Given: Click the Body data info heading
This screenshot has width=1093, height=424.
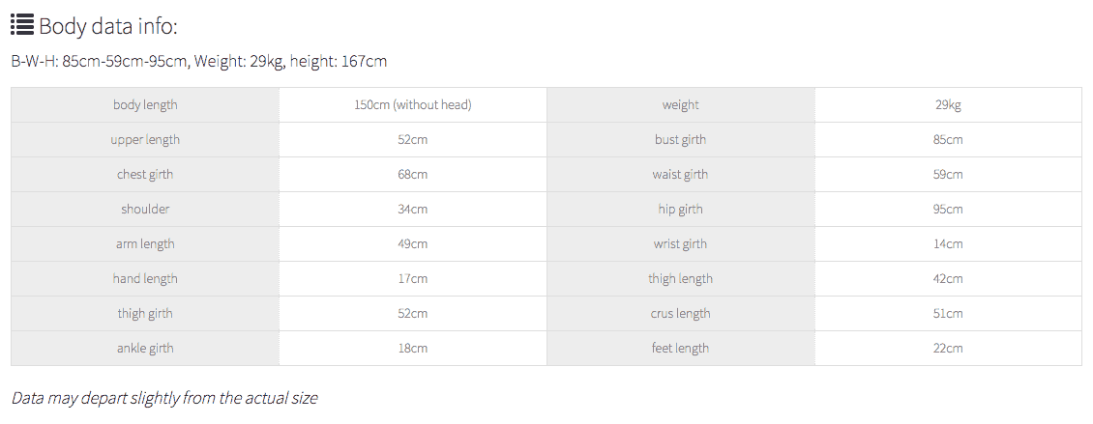Looking at the screenshot, I should click(108, 26).
